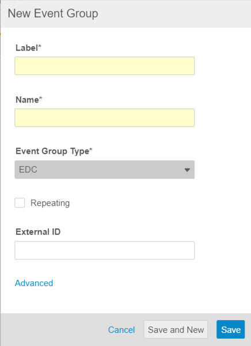Open the Event Group Type dropdown
The width and height of the screenshot is (251, 346).
(104, 170)
